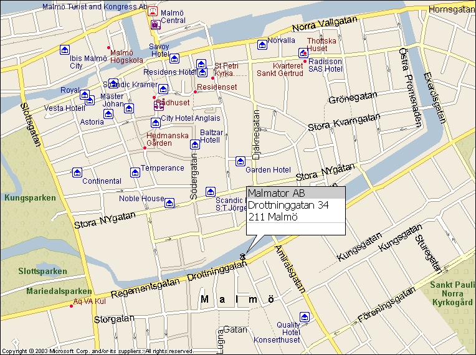Click the Regementsgatan street label
The width and height of the screenshot is (476, 355).
tap(145, 288)
